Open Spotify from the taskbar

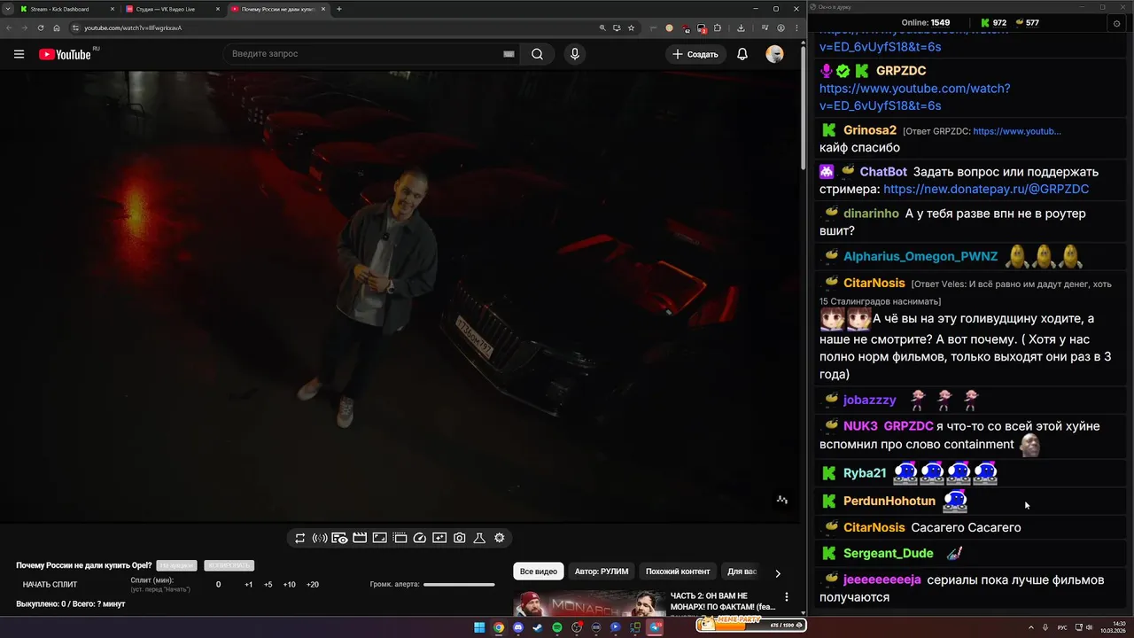click(x=557, y=627)
